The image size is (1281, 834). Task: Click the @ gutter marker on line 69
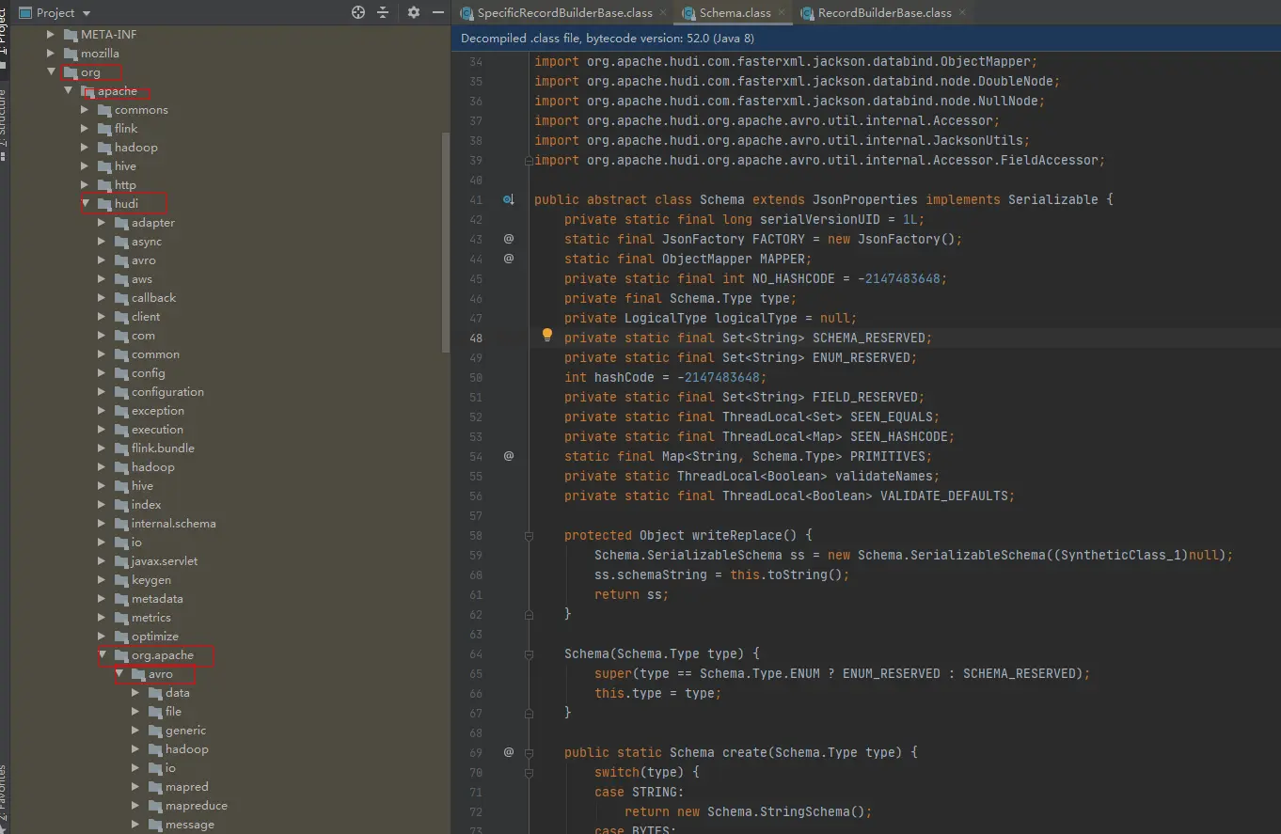[x=509, y=752]
